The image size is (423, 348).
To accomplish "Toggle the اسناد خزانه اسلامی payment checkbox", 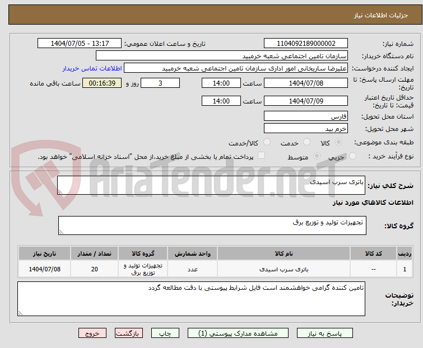I will click(261, 156).
